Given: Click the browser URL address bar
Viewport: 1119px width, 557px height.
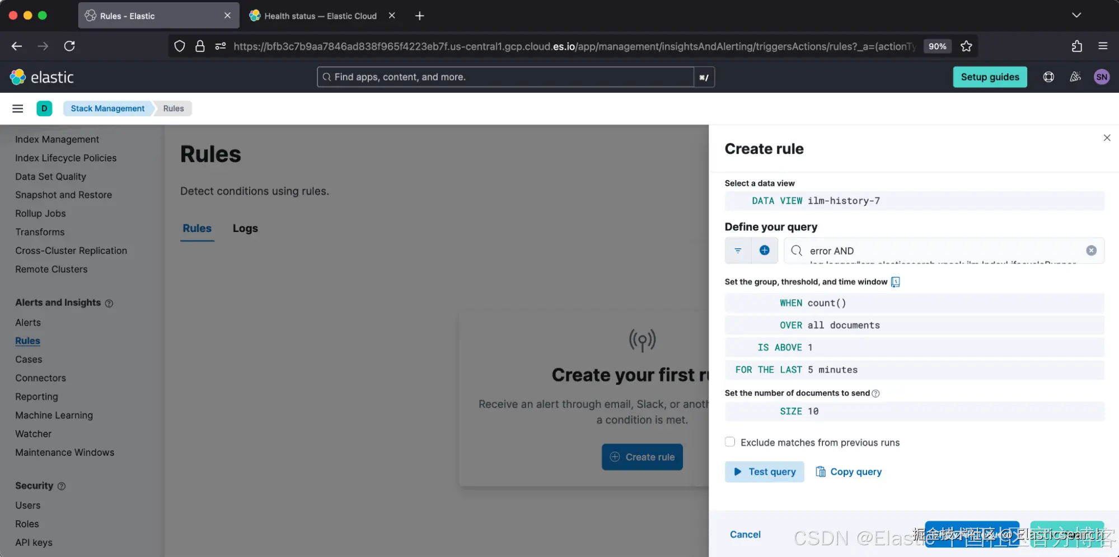Looking at the screenshot, I should pyautogui.click(x=574, y=46).
